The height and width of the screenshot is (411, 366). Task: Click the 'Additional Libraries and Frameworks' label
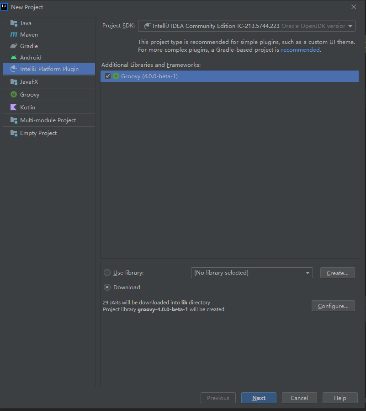click(151, 65)
